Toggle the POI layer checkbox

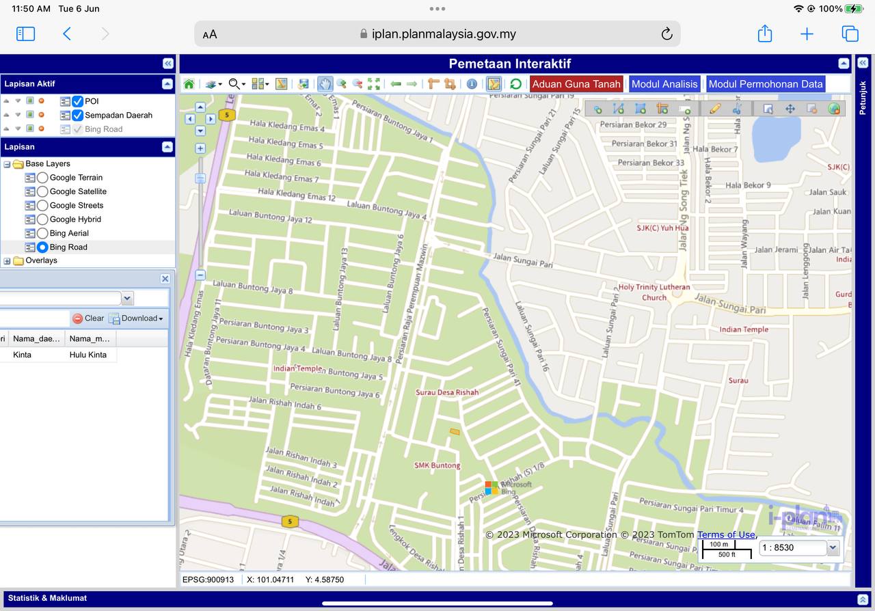78,101
